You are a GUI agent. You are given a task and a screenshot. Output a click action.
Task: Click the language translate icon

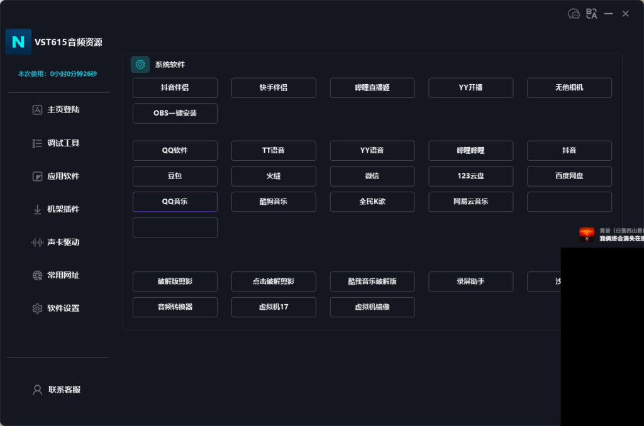(x=591, y=14)
